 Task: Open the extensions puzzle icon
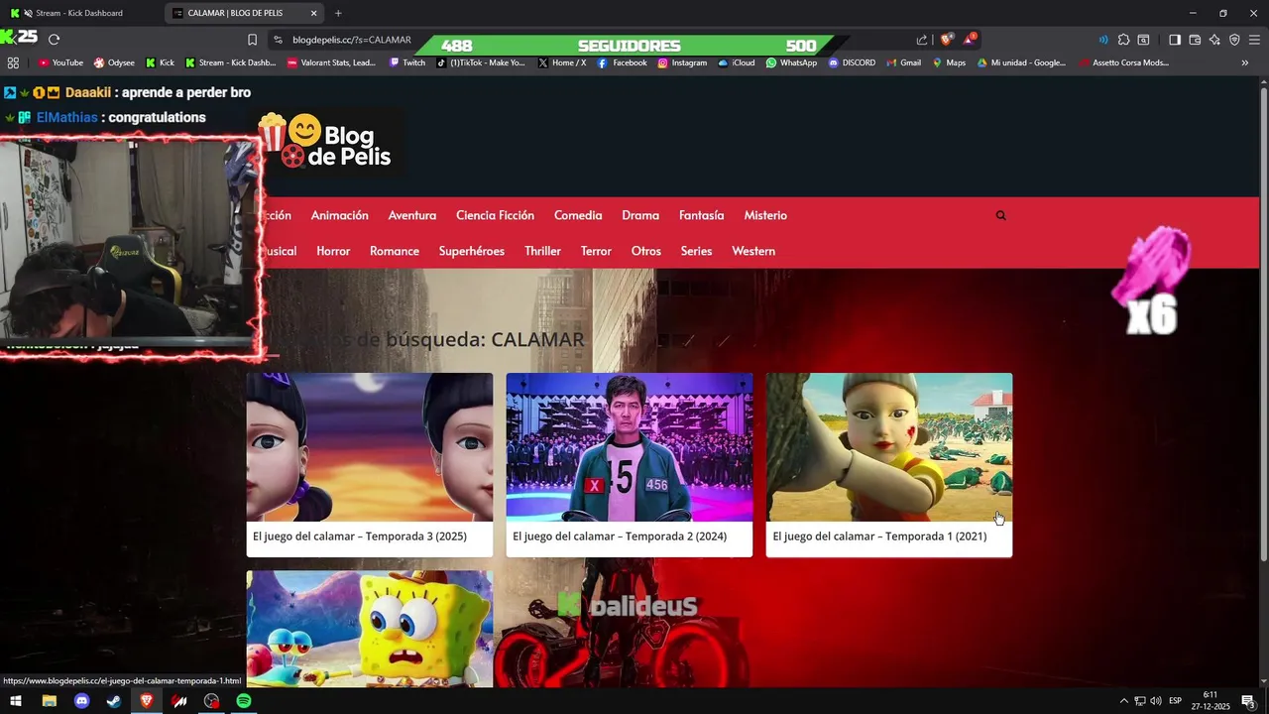click(1123, 40)
